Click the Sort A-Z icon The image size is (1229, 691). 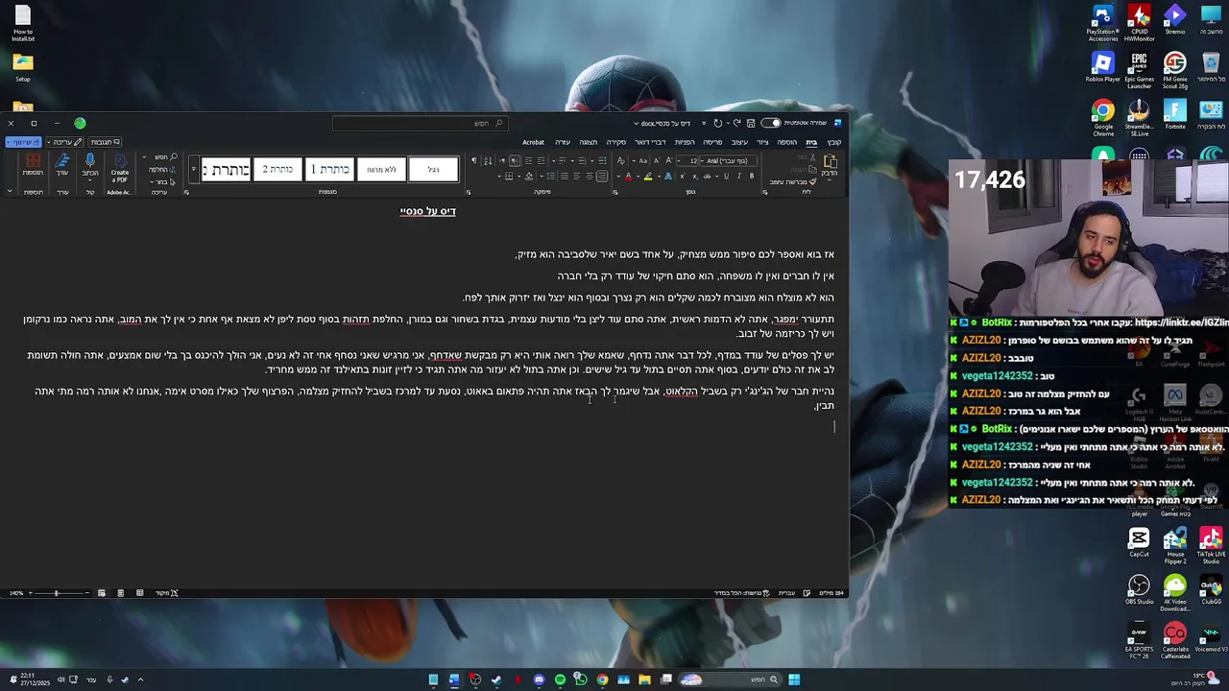[x=488, y=160]
